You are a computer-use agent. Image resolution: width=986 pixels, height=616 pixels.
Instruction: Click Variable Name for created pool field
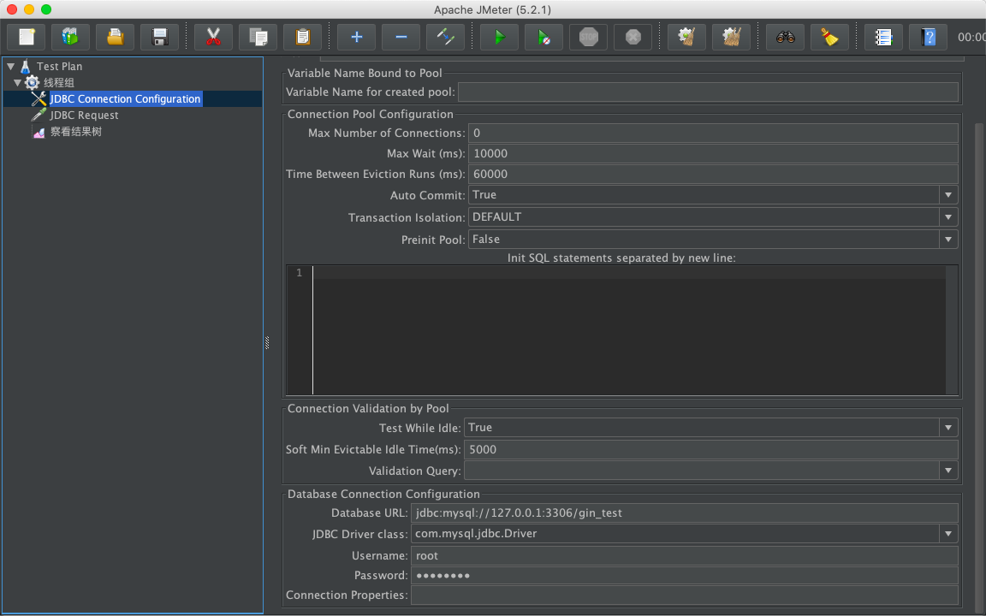[x=708, y=92]
